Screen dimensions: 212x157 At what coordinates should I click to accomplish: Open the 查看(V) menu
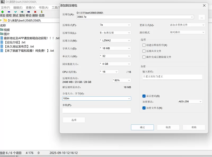(30, 8)
